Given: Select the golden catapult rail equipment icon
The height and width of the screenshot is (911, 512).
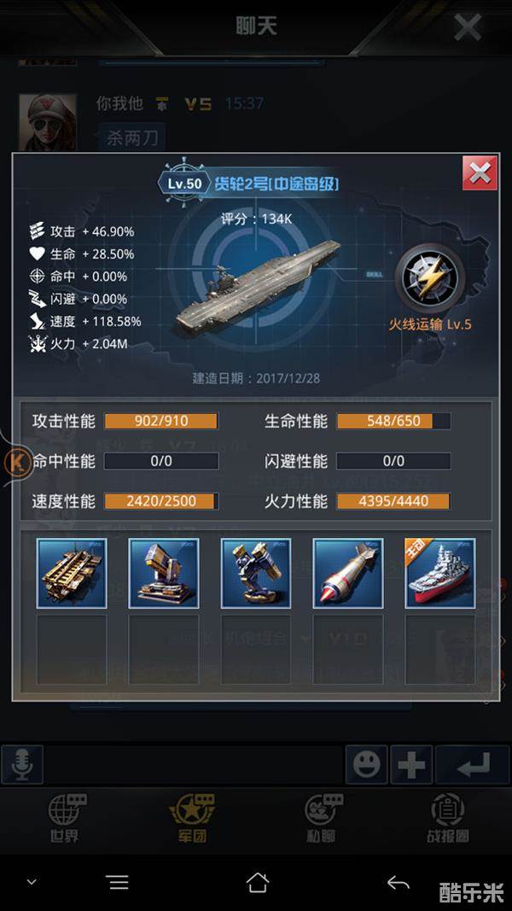Looking at the screenshot, I should [72, 574].
